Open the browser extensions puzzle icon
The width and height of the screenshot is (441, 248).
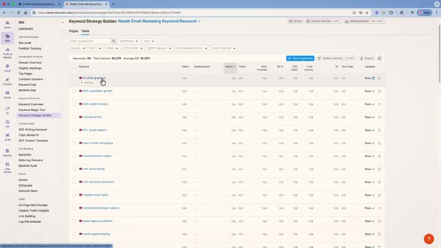(391, 12)
